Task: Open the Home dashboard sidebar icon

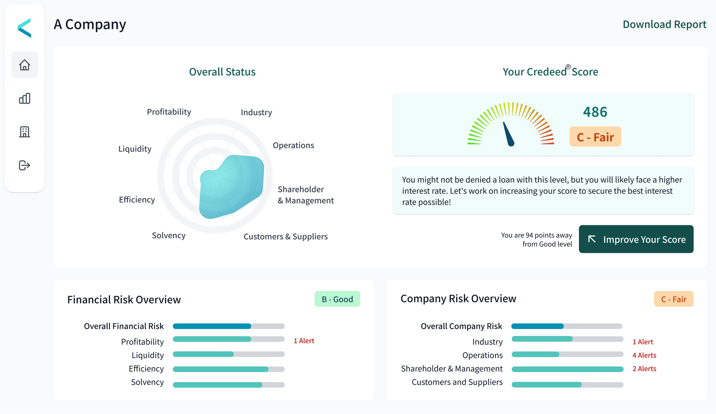Action: pyautogui.click(x=25, y=65)
